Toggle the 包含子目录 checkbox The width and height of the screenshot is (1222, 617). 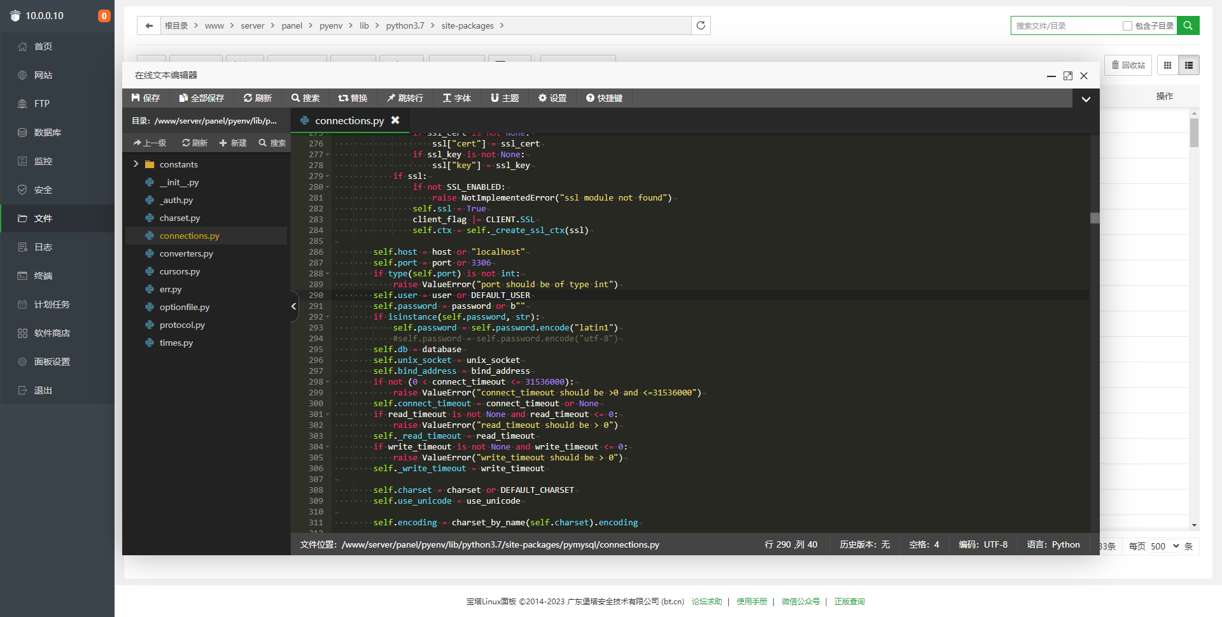[x=1127, y=26]
